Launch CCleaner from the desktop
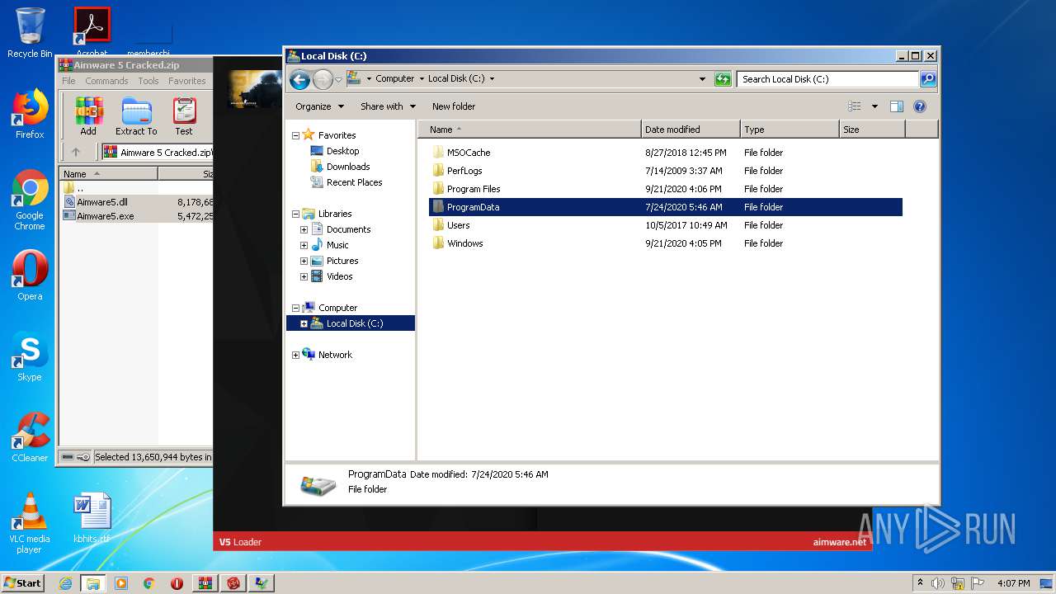The height and width of the screenshot is (594, 1056). 30,437
